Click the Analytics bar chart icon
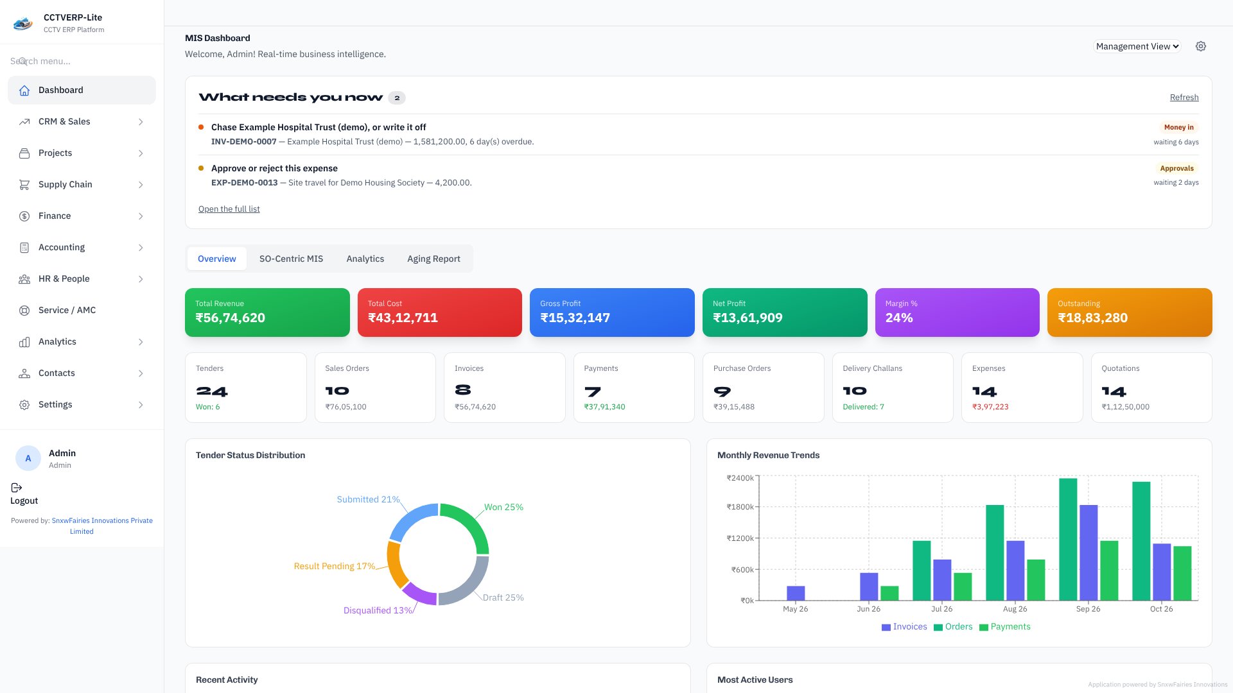This screenshot has width=1233, height=693. (x=24, y=342)
